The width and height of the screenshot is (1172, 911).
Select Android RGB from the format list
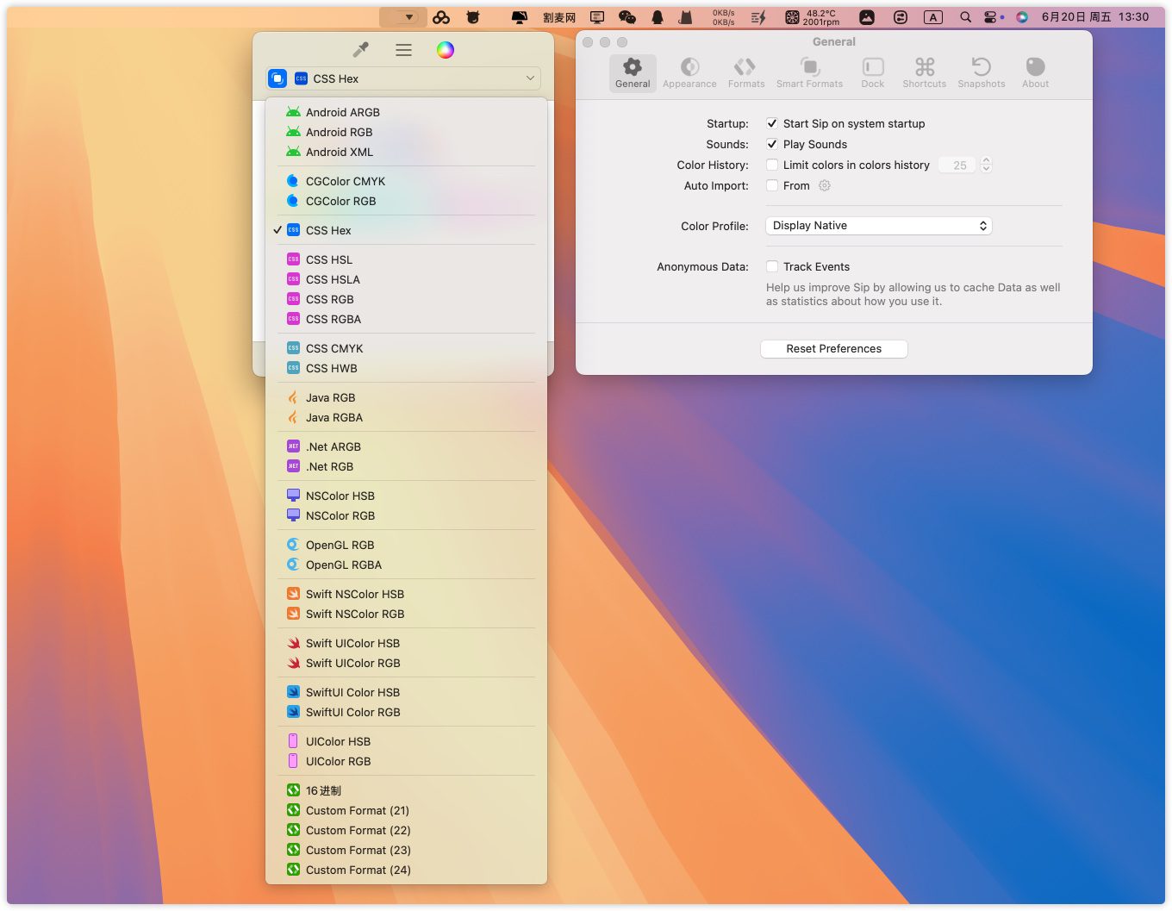tap(407, 132)
